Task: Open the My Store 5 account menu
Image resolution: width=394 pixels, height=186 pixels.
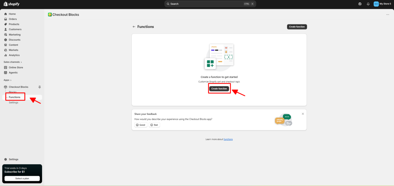Action: (x=382, y=4)
